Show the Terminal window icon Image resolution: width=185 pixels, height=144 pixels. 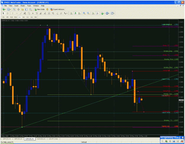pos(26,9)
